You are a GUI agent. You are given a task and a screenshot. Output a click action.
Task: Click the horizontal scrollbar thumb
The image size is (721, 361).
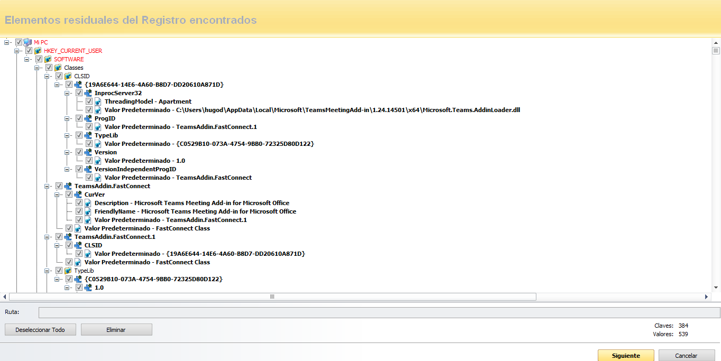(x=272, y=297)
